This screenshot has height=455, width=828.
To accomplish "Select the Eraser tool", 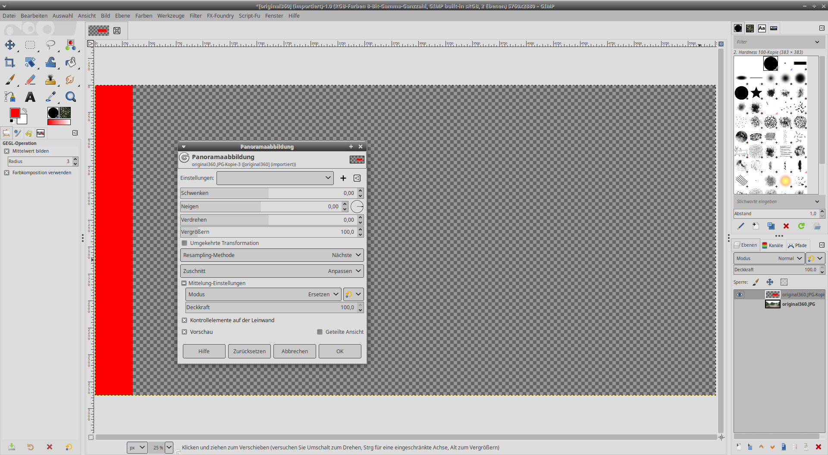I will tap(30, 80).
